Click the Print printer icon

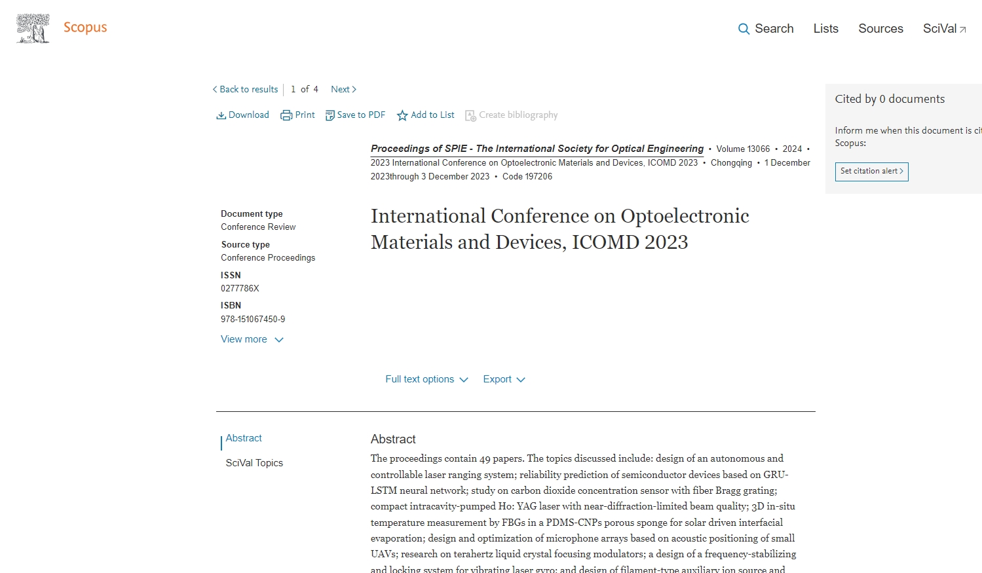tap(286, 115)
